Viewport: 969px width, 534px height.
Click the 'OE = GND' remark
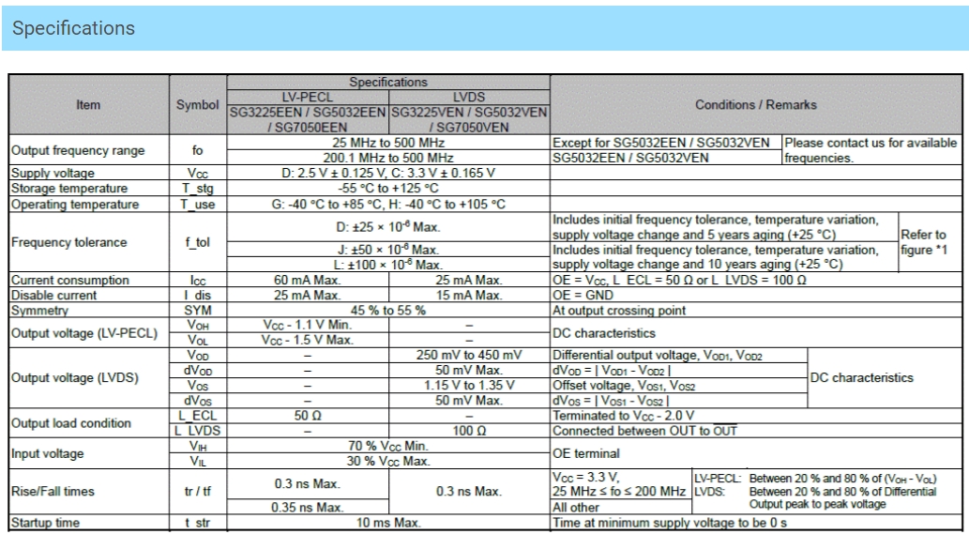[x=583, y=296]
